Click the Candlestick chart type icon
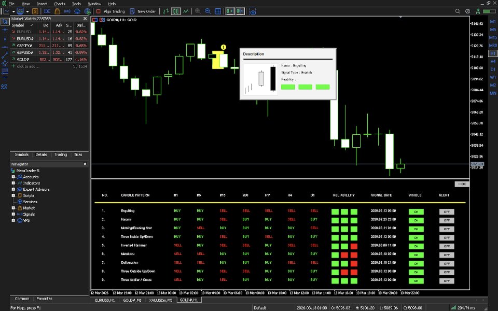498x311 pixels. click(x=175, y=11)
